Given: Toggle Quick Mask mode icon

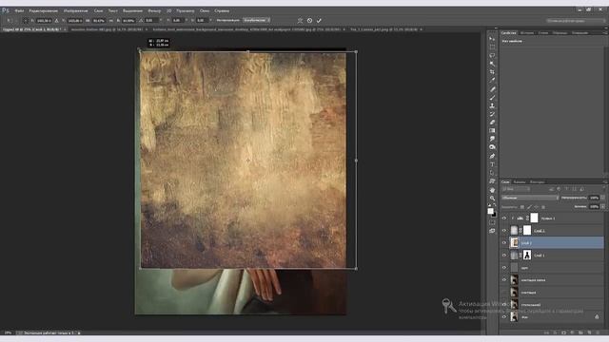Looking at the screenshot, I should (x=492, y=222).
